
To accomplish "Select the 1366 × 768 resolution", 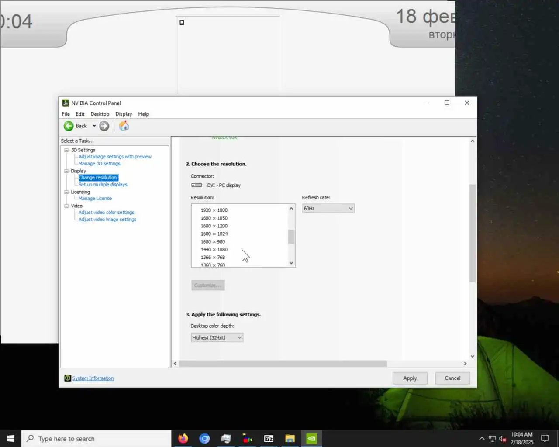I will 213,258.
